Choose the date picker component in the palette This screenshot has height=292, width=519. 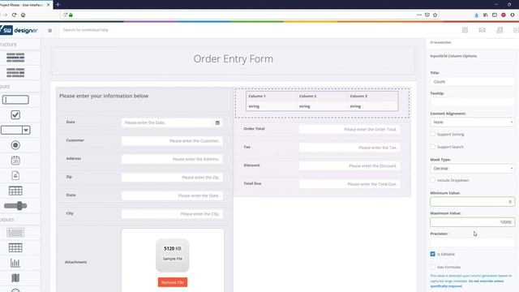[x=15, y=161]
